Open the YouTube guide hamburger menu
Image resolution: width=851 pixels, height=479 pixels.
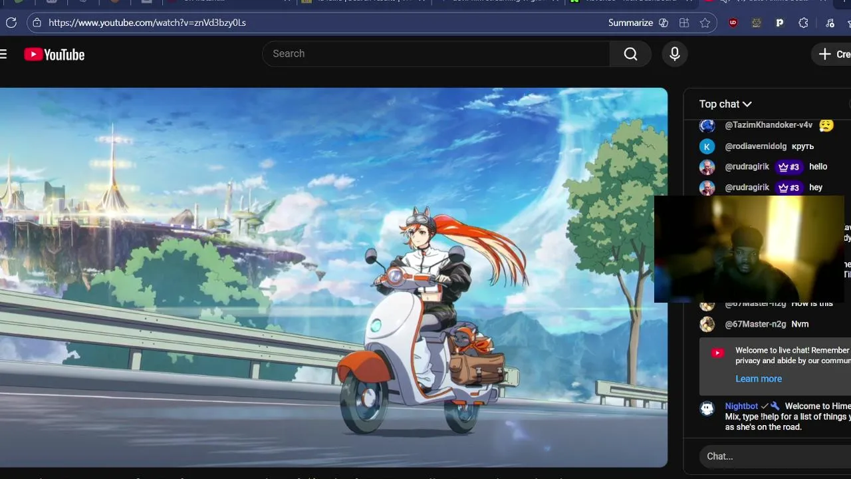(x=3, y=54)
